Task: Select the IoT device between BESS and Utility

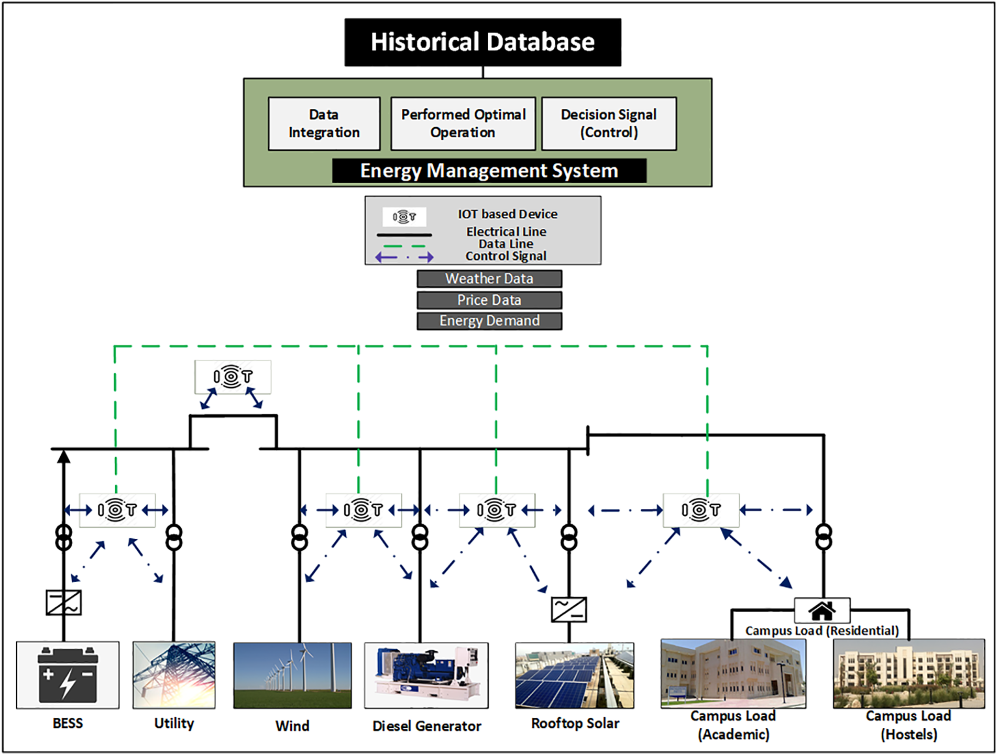Action: tap(117, 510)
